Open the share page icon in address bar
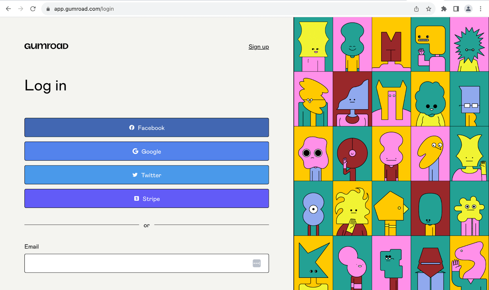Image resolution: width=489 pixels, height=290 pixels. (416, 9)
